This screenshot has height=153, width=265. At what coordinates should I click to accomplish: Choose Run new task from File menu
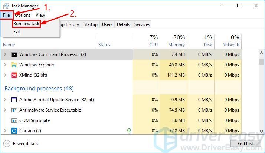pyautogui.click(x=26, y=24)
